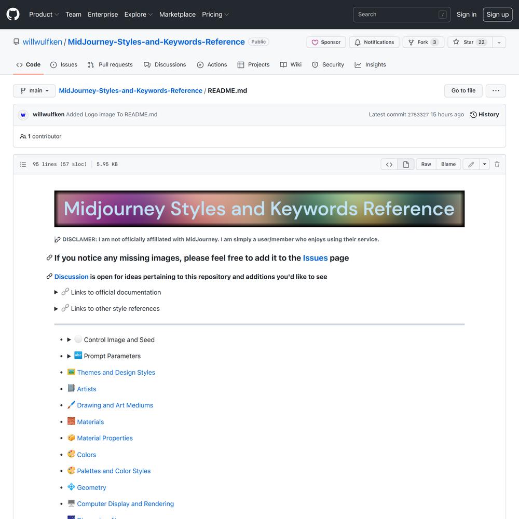Screen dimensions: 519x519
Task: Open Drawing and Art Mediums link
Action: [115, 405]
